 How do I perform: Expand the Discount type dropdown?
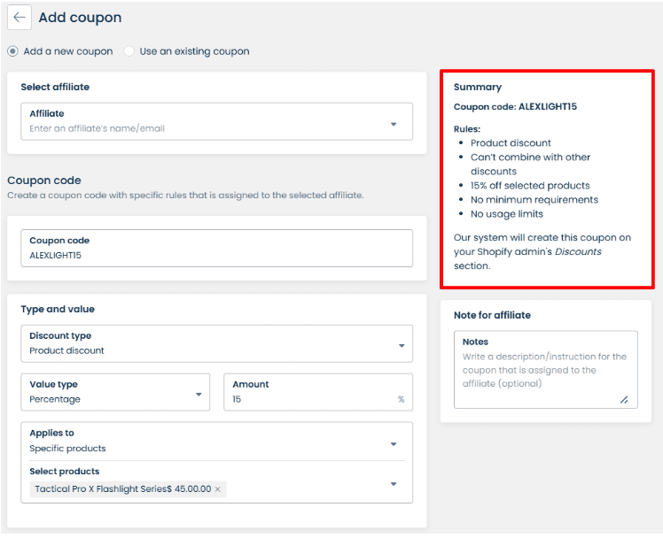[401, 345]
